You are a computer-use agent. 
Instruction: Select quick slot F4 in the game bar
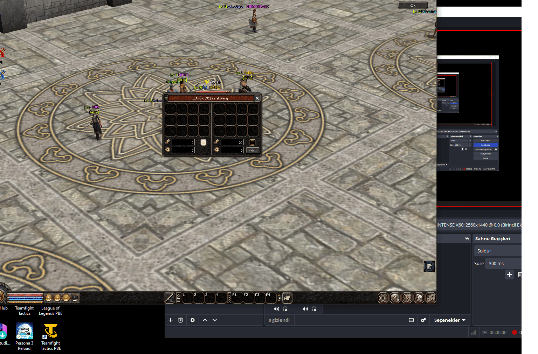pyautogui.click(x=271, y=298)
